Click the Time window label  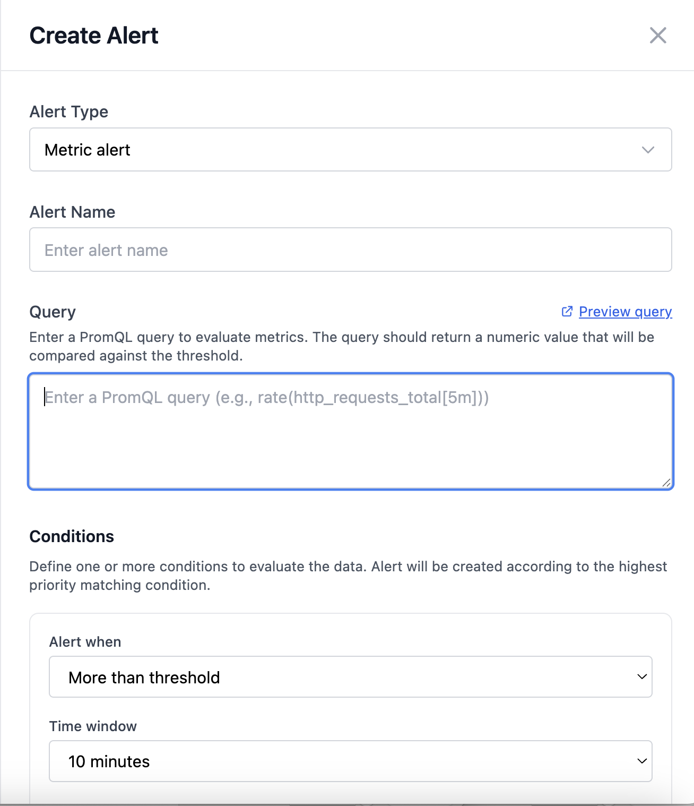click(93, 726)
